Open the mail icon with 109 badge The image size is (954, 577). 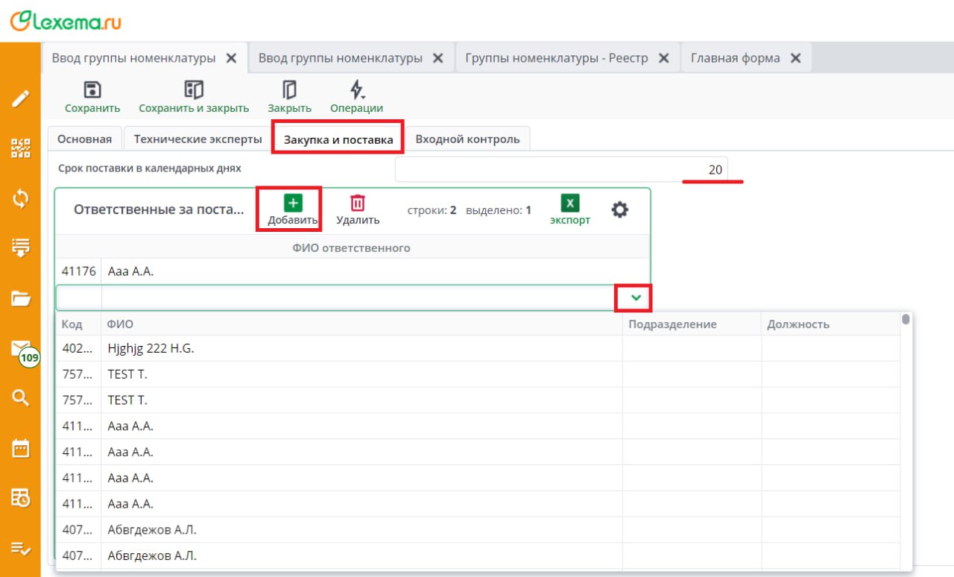coord(21,349)
